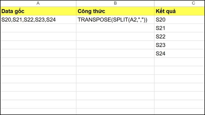Click the S24 result cell
The height and width of the screenshot is (115, 205).
pyautogui.click(x=179, y=53)
